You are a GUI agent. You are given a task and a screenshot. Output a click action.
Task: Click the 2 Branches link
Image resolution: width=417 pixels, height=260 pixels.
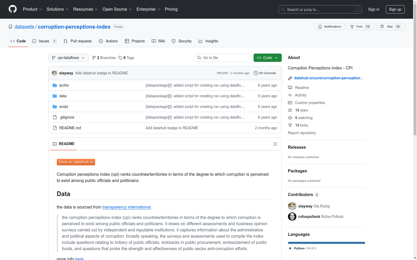click(x=104, y=58)
